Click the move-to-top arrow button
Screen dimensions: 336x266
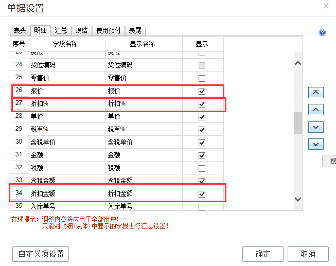(315, 93)
